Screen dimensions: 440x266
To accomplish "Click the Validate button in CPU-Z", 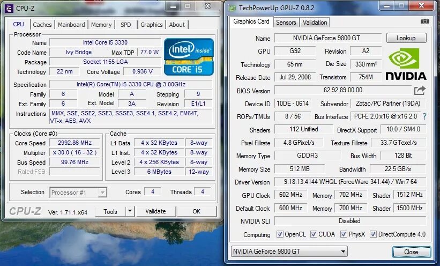I will pos(156,211).
